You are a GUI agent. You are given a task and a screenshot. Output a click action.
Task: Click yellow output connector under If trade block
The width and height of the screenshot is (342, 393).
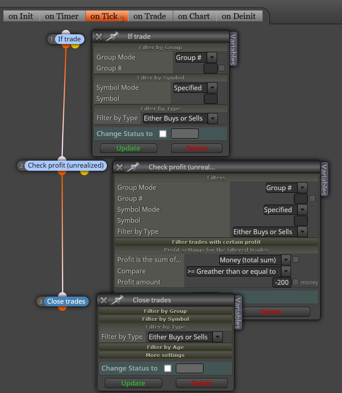75,46
